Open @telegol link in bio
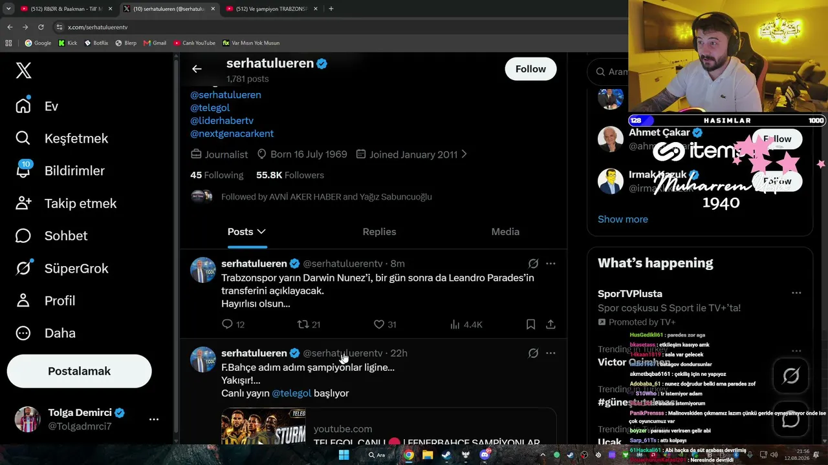Viewport: 828px width, 465px height. point(210,108)
